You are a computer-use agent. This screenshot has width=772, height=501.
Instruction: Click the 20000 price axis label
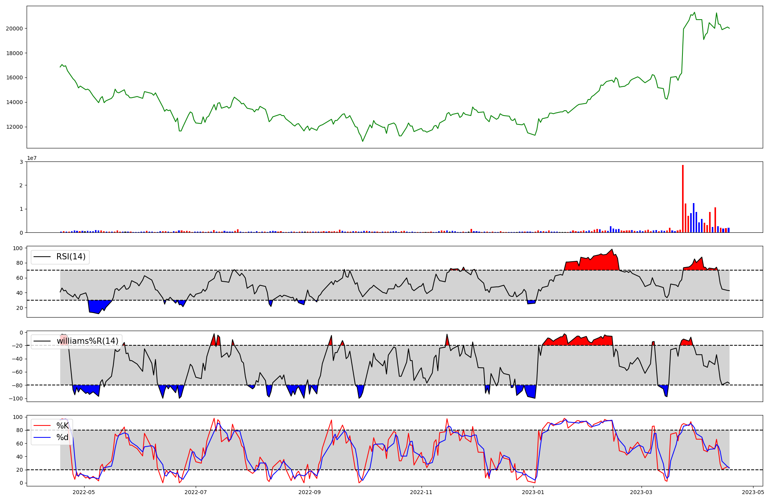click(x=14, y=29)
